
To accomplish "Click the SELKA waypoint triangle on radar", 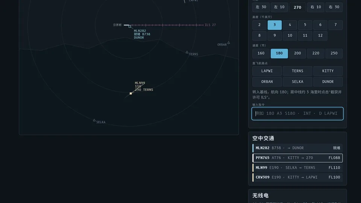I will point(94,120).
